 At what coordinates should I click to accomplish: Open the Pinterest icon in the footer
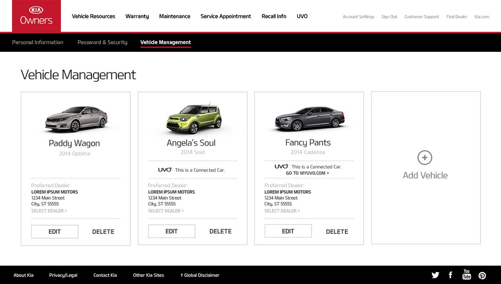pyautogui.click(x=482, y=275)
